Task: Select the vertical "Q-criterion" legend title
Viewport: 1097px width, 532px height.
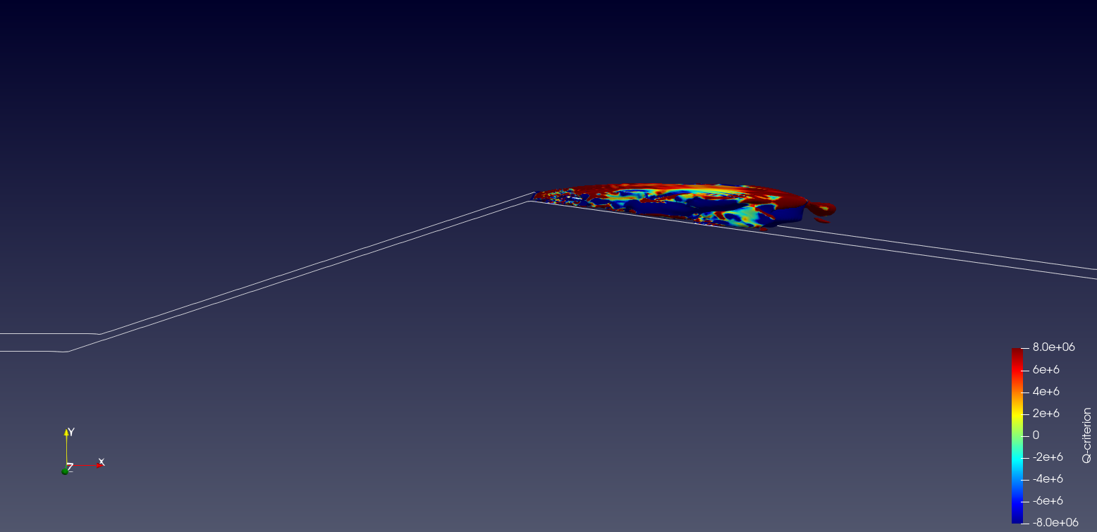Action: pos(1086,435)
